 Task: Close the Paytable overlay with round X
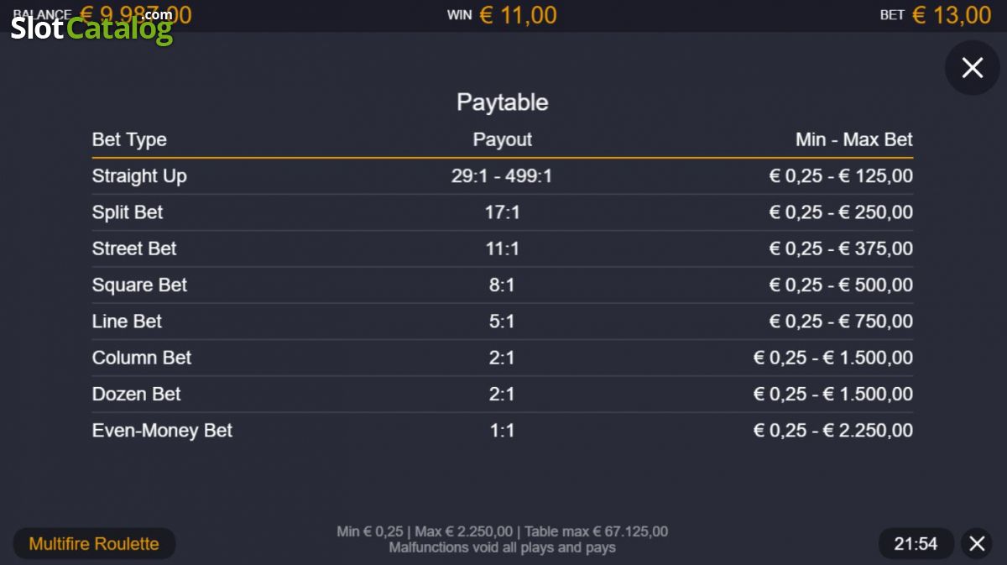tap(972, 68)
